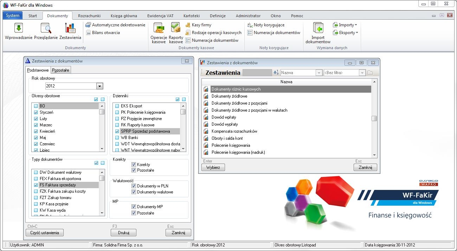Image resolution: width=457 pixels, height=251 pixels.
Task: Open Numeracja dokumentów in Dokumenty kasowe group
Action: point(212,40)
